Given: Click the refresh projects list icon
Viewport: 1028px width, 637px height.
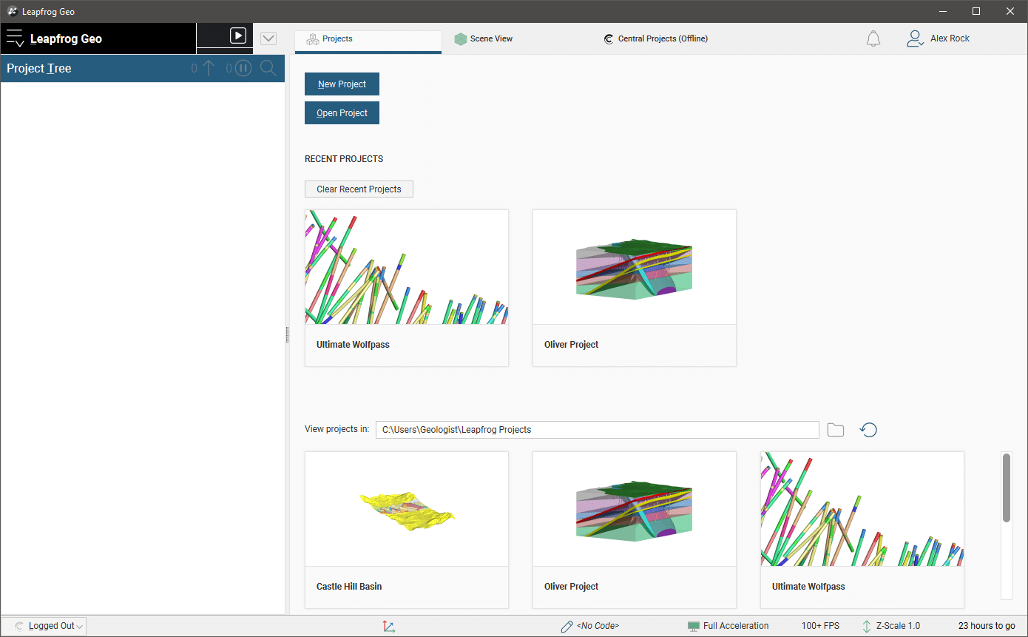Looking at the screenshot, I should tap(868, 430).
